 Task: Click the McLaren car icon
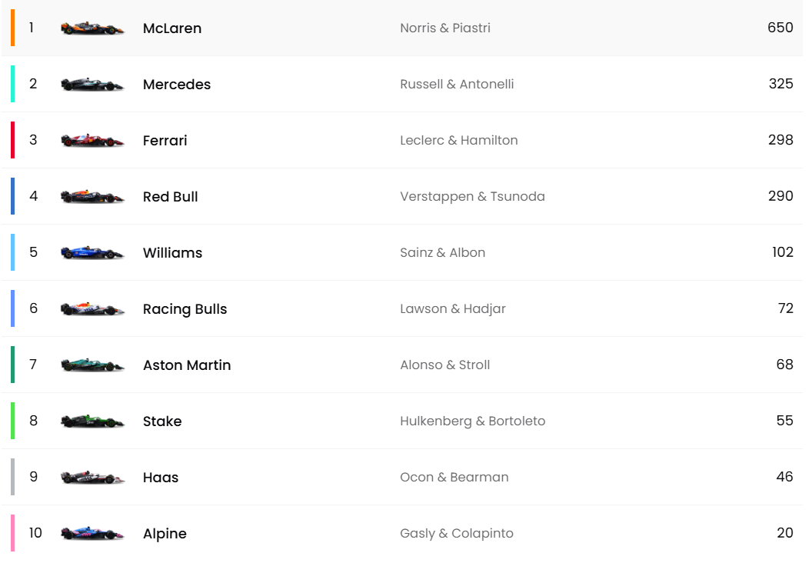[92, 28]
